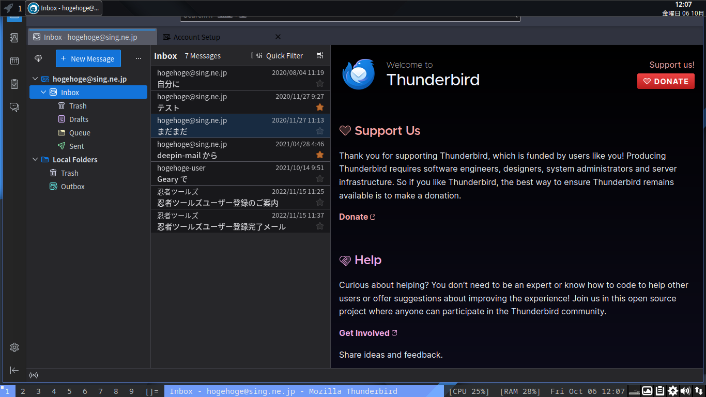The image size is (706, 397).
Task: Select the Local Folders entry
Action: 88,160
